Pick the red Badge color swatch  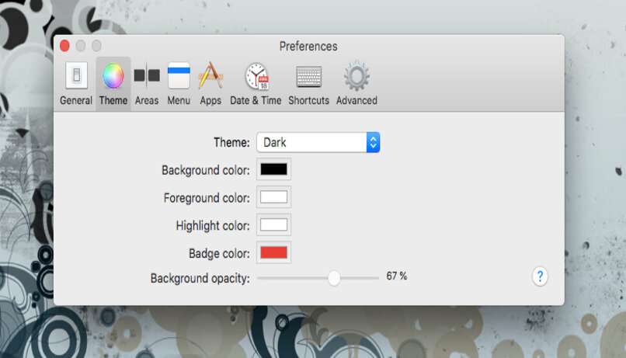point(274,252)
